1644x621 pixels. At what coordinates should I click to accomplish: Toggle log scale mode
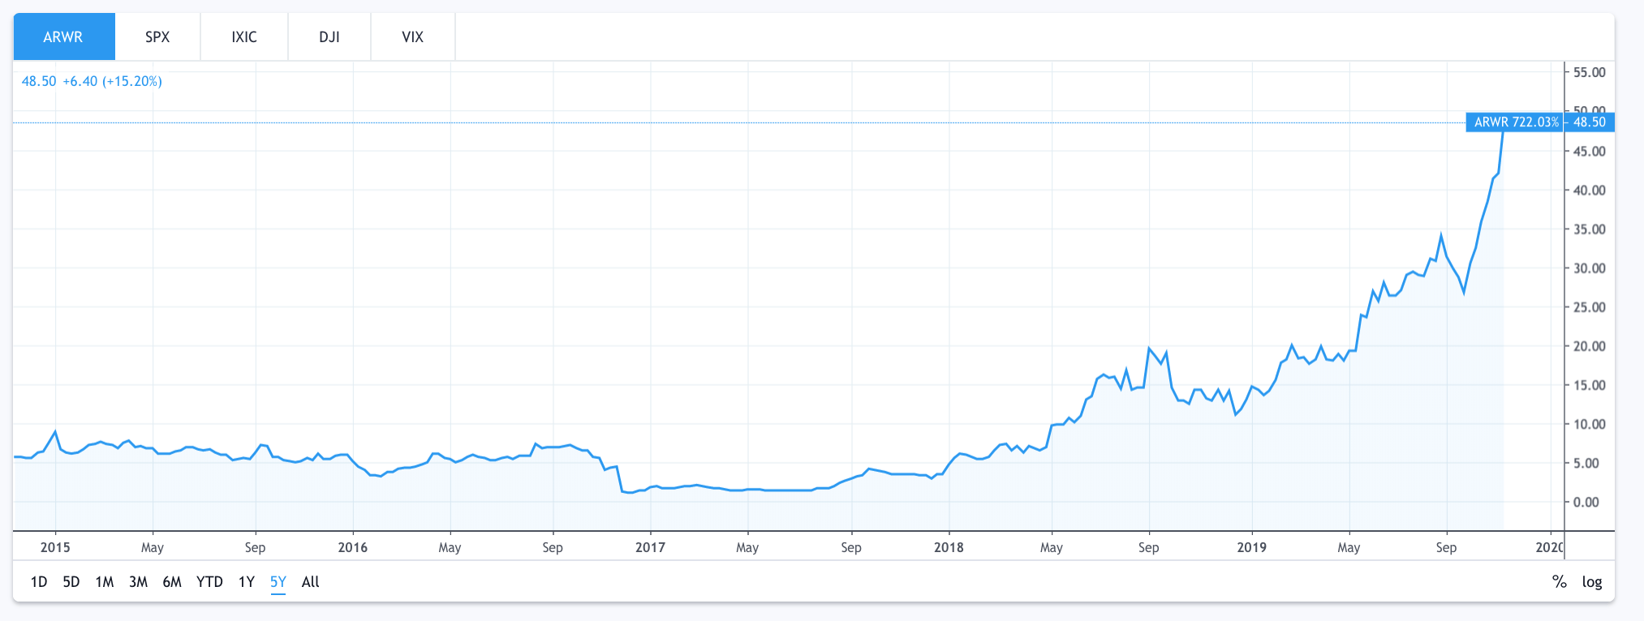[x=1592, y=581]
